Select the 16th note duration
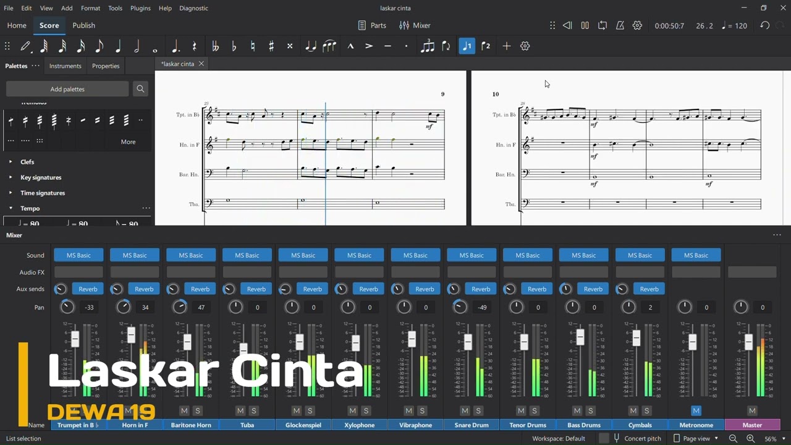The height and width of the screenshot is (445, 791). 81,46
